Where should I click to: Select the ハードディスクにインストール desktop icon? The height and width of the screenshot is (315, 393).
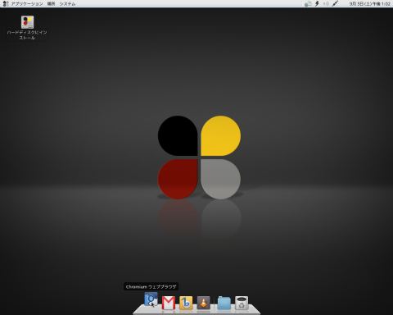(27, 22)
